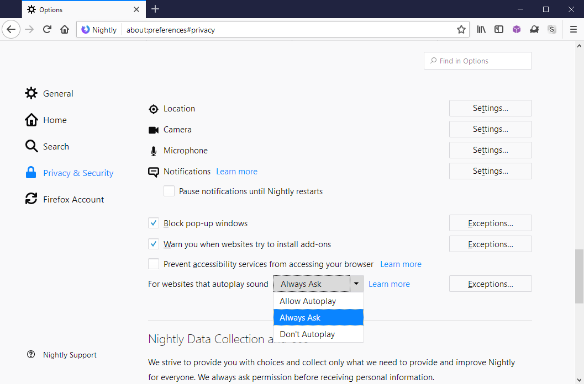Screen dimensions: 584x384
Task: Open Learn more link about autoplay
Action: click(x=389, y=284)
